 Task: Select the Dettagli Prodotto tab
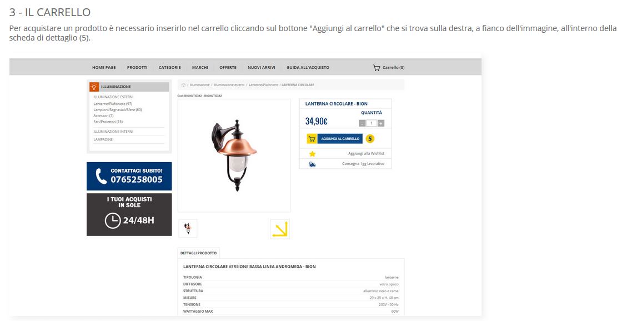pos(198,253)
